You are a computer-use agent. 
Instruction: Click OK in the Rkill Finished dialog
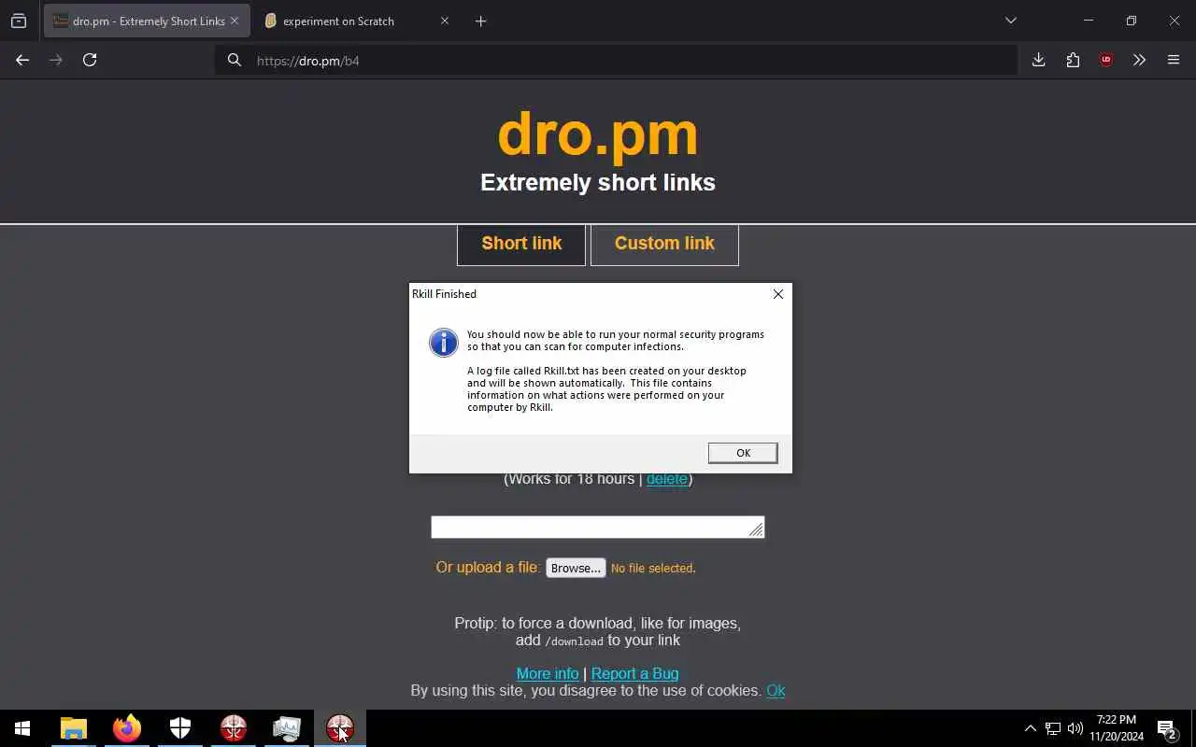(x=743, y=453)
